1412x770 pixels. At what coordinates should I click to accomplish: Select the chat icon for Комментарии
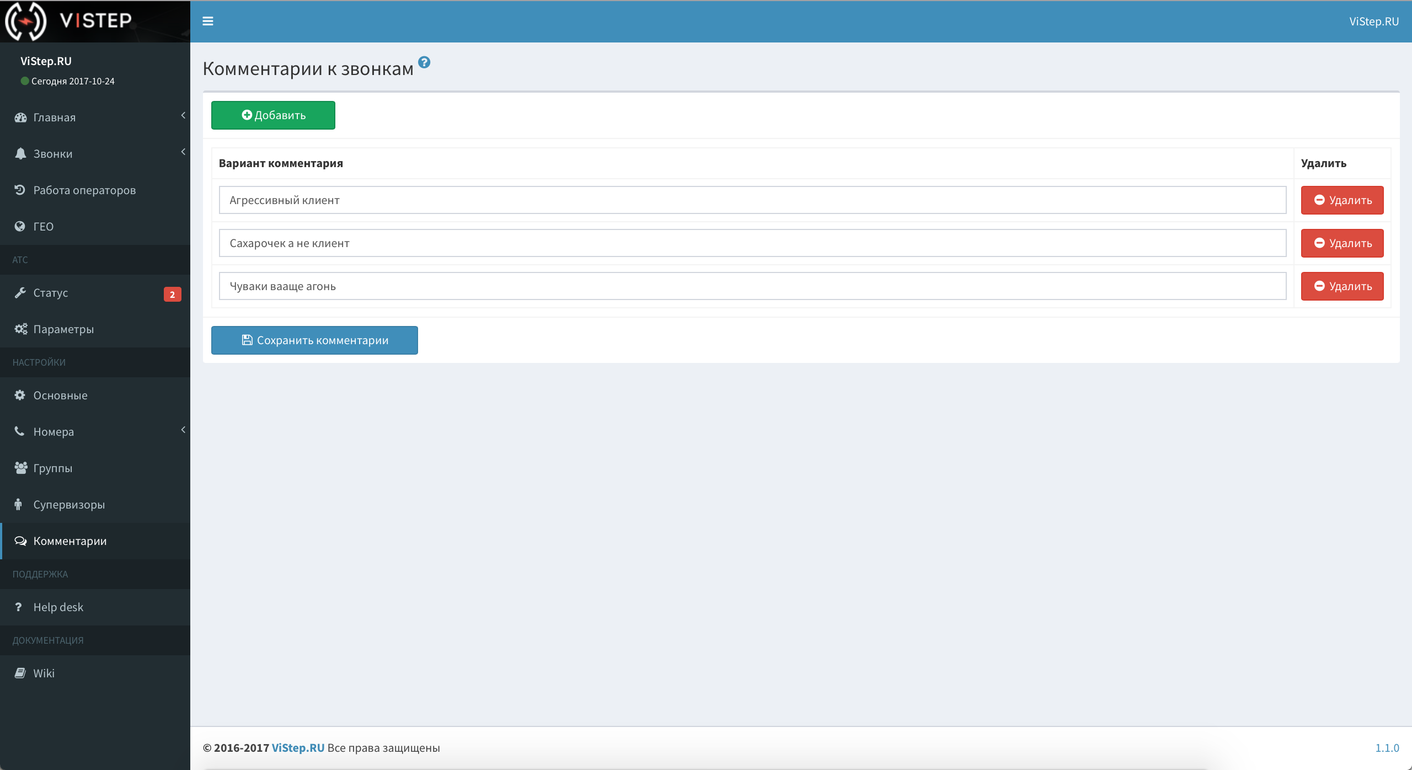click(x=20, y=541)
